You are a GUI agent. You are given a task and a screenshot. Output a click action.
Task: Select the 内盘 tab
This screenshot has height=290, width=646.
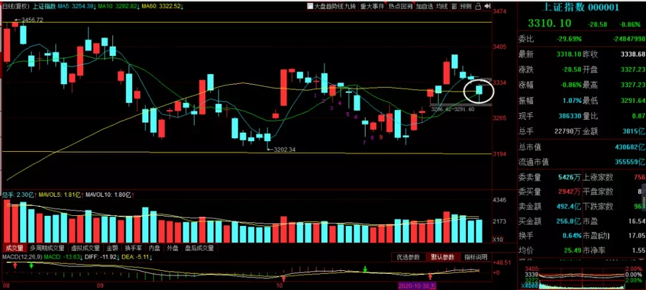tap(154, 248)
